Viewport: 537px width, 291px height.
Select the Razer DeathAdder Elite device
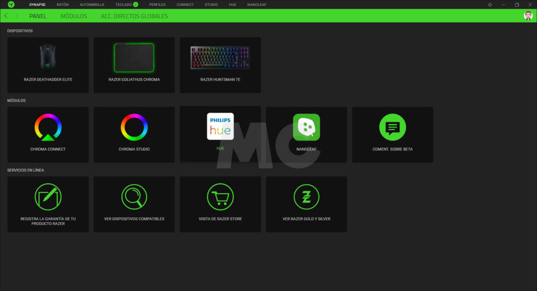48,65
